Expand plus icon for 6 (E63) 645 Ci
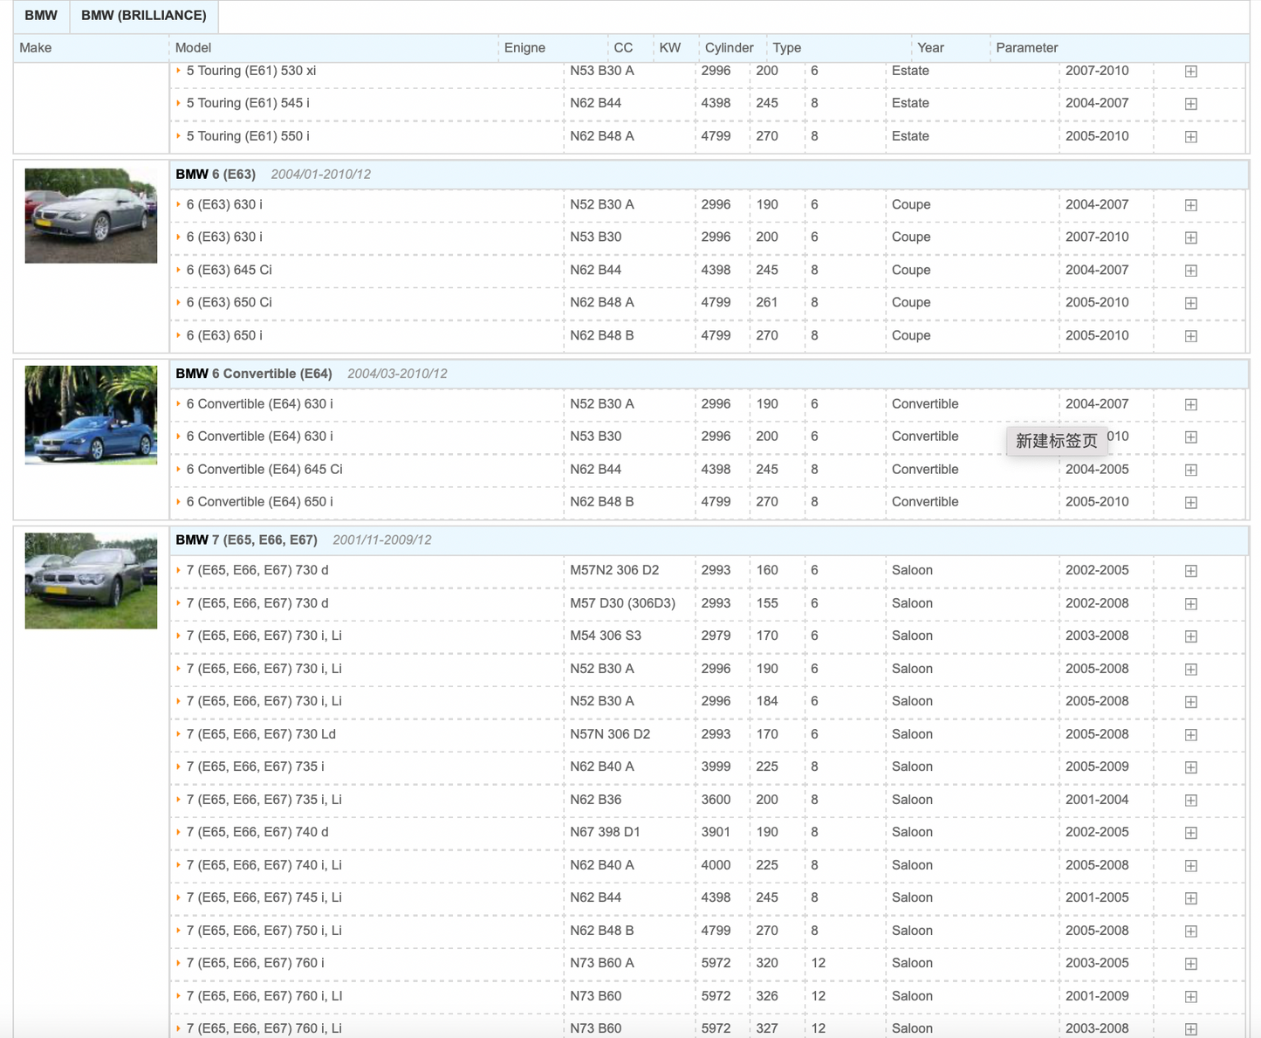This screenshot has width=1261, height=1038. 1190,270
